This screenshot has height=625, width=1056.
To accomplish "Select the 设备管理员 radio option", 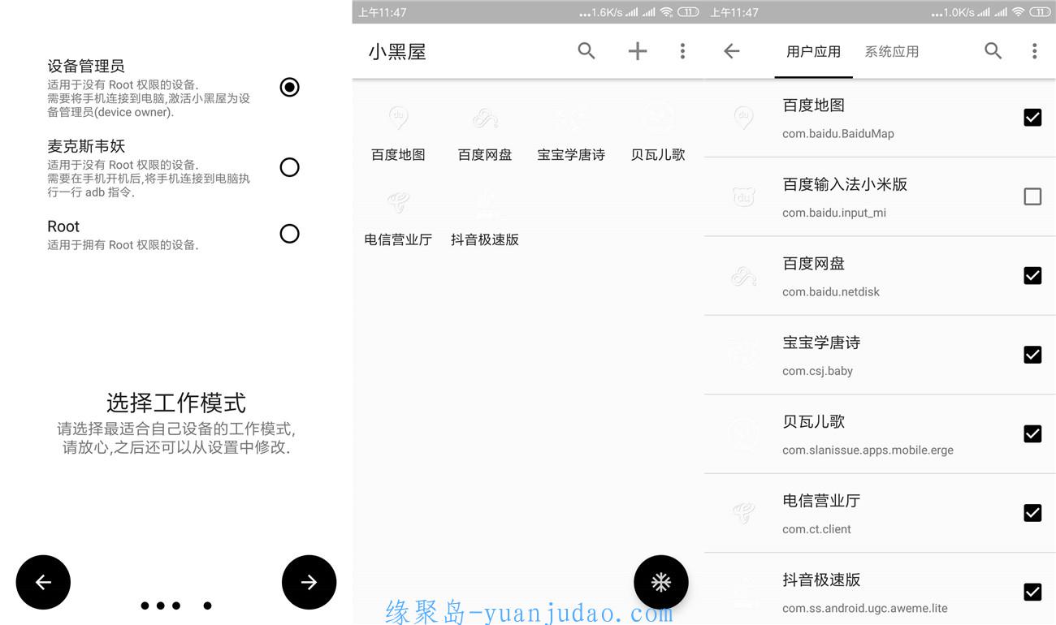I will 289,87.
